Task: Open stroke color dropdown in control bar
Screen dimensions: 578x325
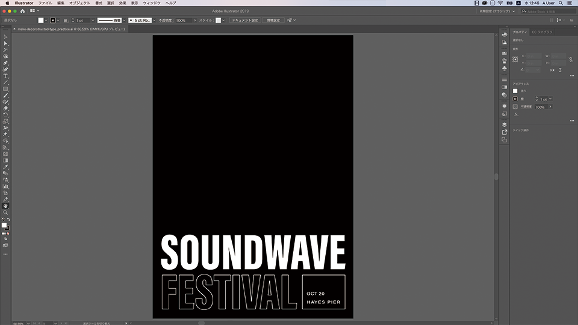Action: [x=58, y=20]
